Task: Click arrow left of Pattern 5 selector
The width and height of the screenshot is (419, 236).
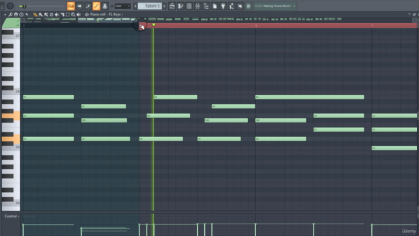Action: click(136, 6)
